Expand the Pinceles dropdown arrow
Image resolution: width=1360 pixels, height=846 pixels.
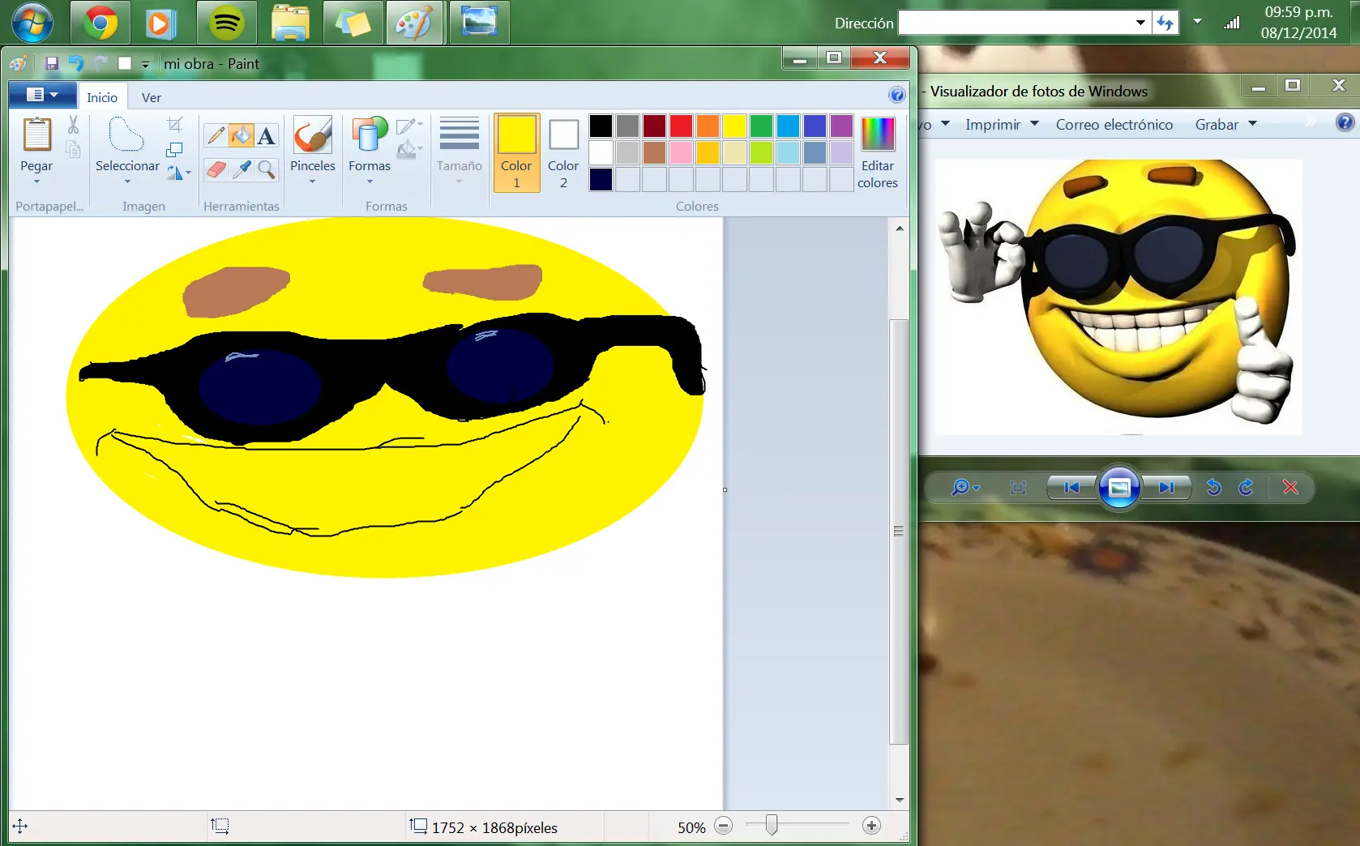point(312,182)
